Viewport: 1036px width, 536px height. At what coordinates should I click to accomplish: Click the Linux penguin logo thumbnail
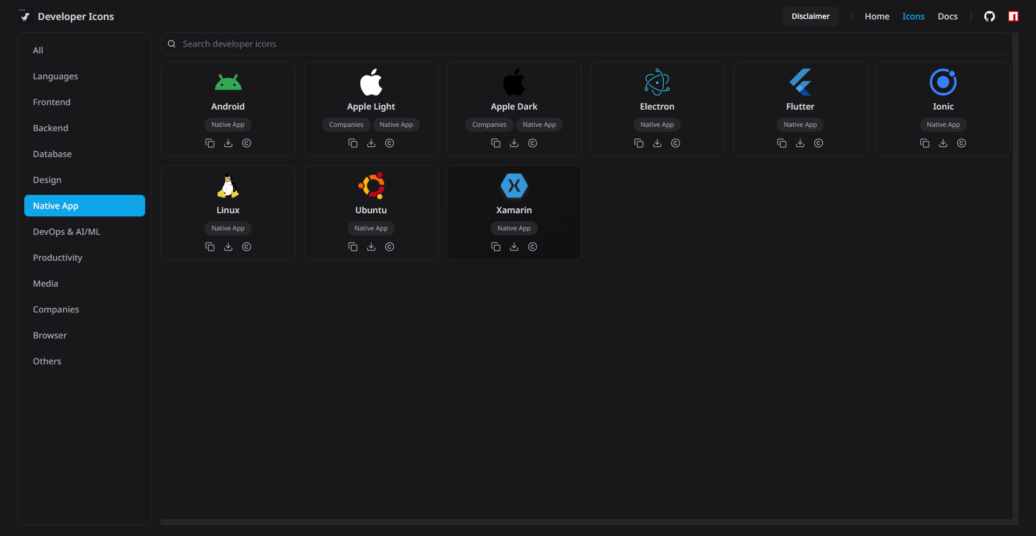tap(228, 186)
